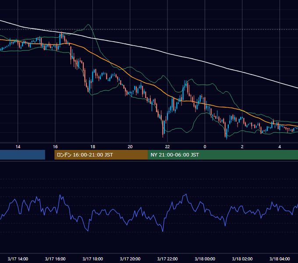298x263 pixels.
Task: Click the 22 hour label on chart axis
Action: click(x=167, y=147)
